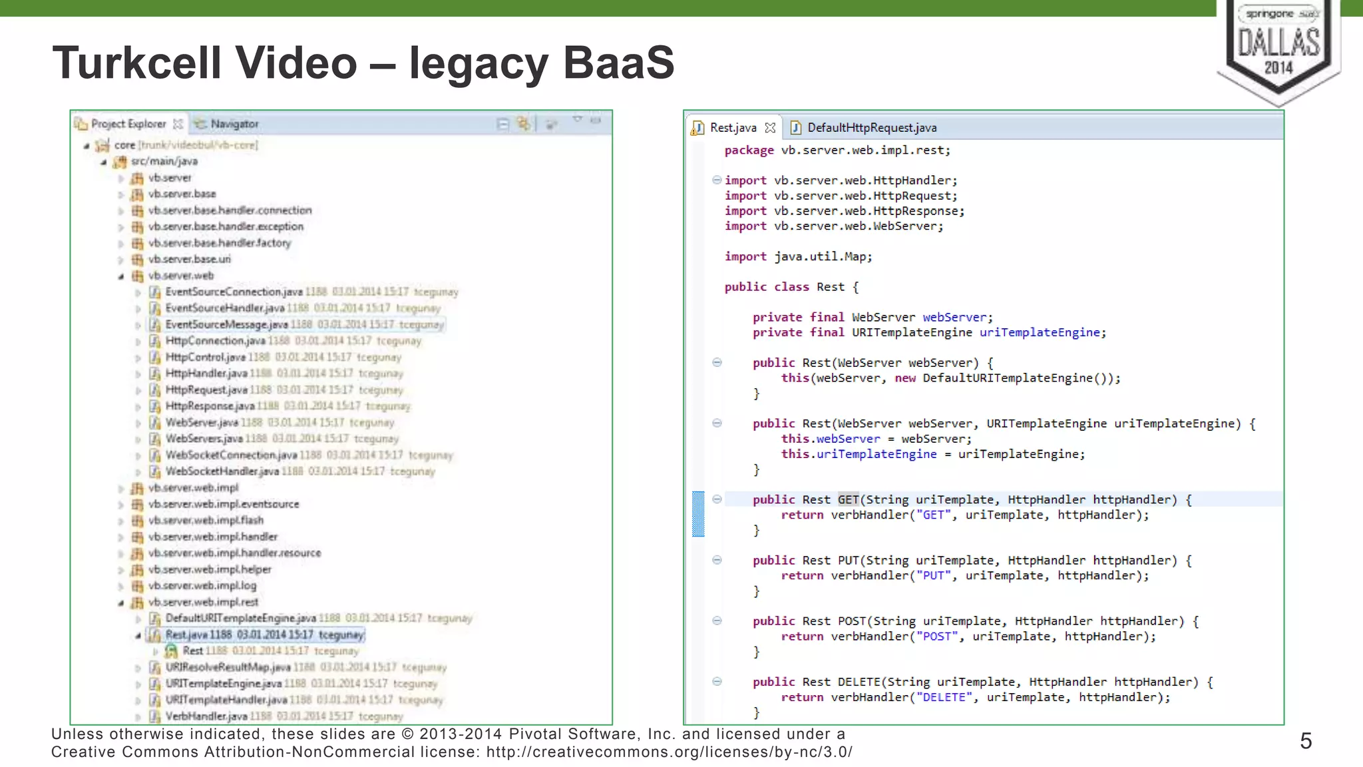Image resolution: width=1363 pixels, height=767 pixels.
Task: Click the DefaultHttpRequest.java tab file icon
Action: [x=795, y=127]
